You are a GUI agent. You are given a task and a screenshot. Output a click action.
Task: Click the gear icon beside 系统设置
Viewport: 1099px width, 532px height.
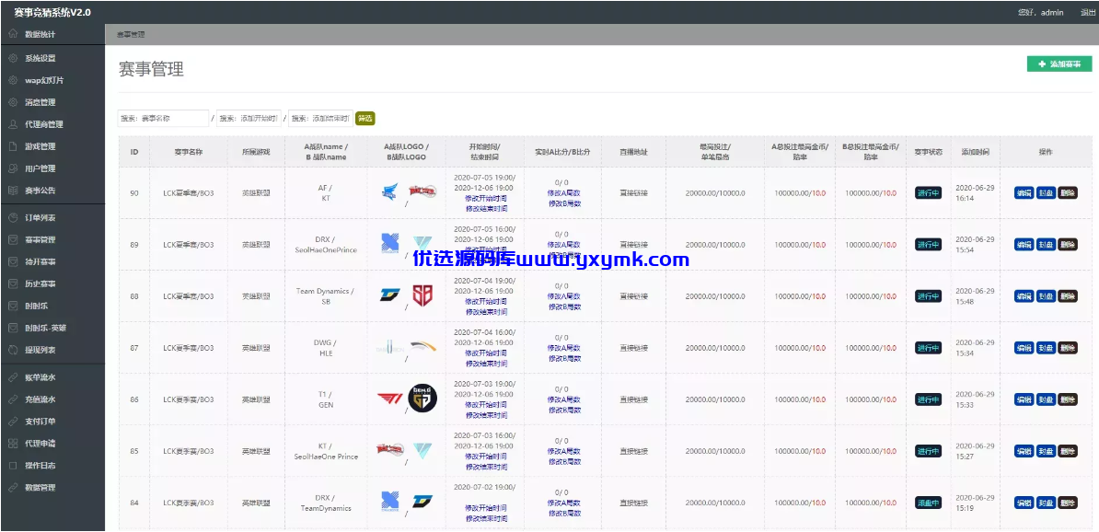point(13,58)
